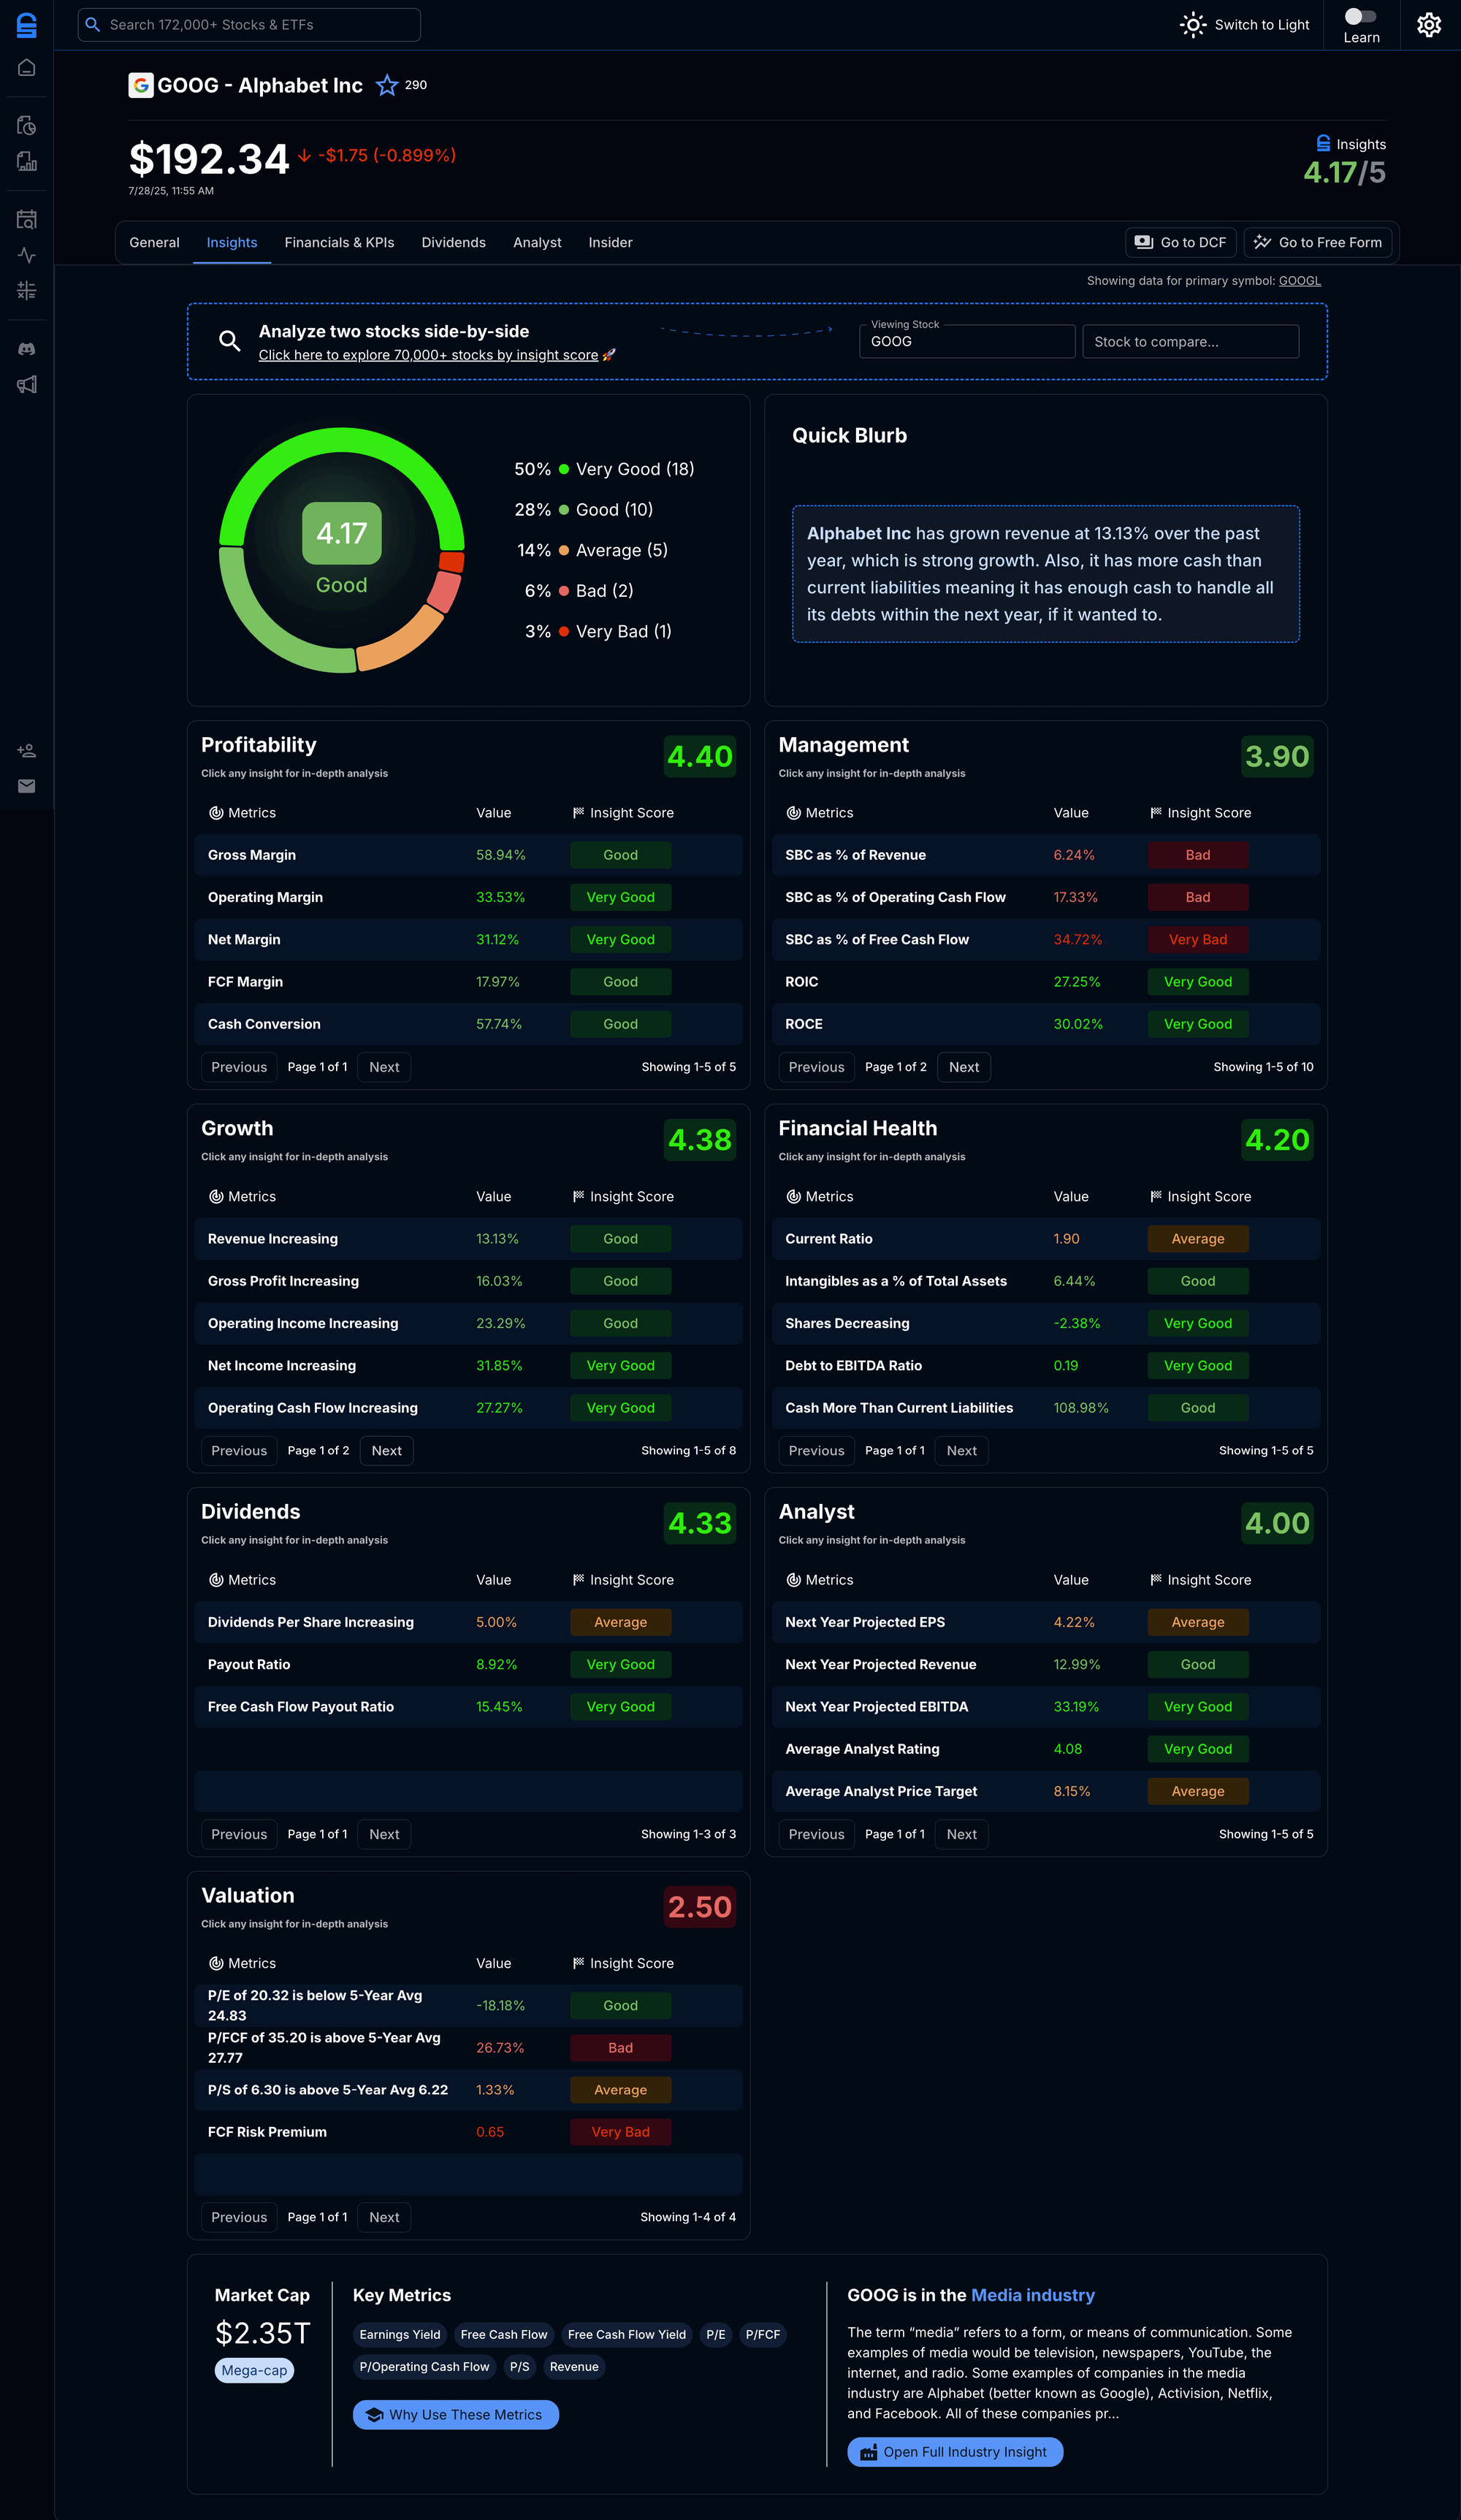The image size is (1461, 2520).
Task: Open the Insider tab
Action: (x=610, y=242)
